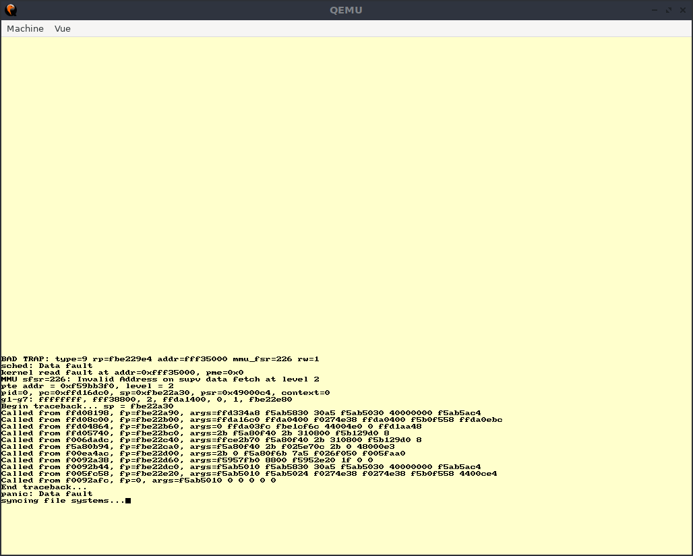
Task: Click the 'BAD TRAP: type=9' line
Action: (160, 359)
